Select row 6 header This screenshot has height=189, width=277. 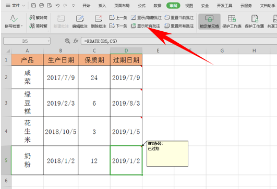[6, 181]
